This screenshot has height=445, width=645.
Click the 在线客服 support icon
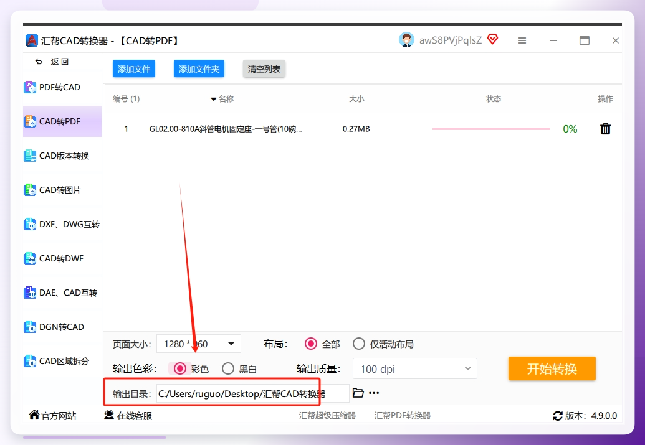click(109, 415)
